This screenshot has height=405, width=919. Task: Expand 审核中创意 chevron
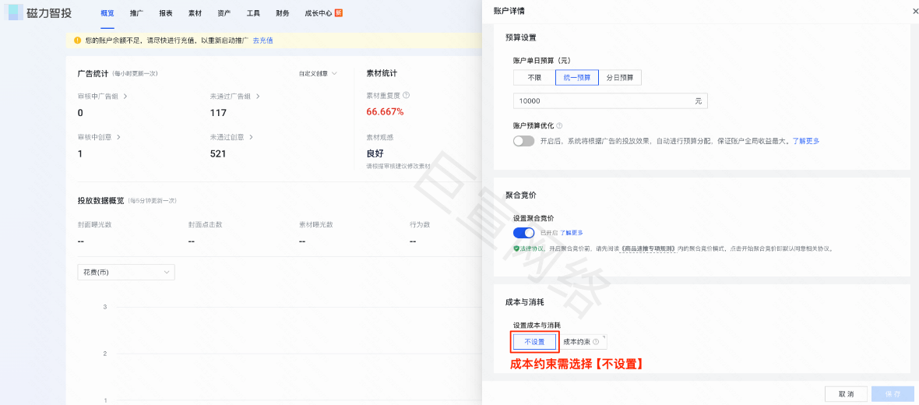tap(118, 137)
